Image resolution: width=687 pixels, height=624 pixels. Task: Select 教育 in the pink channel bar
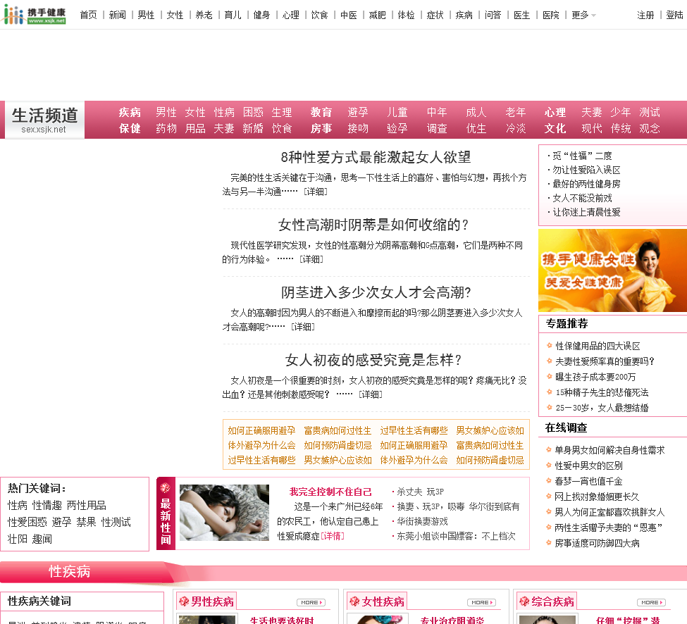coord(321,113)
